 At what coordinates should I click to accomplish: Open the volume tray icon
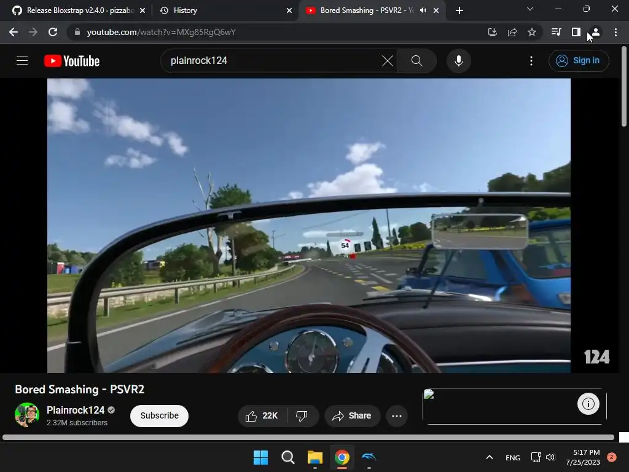(x=550, y=457)
